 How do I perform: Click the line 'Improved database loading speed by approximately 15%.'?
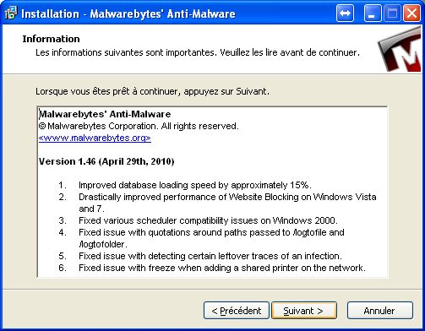pos(195,185)
